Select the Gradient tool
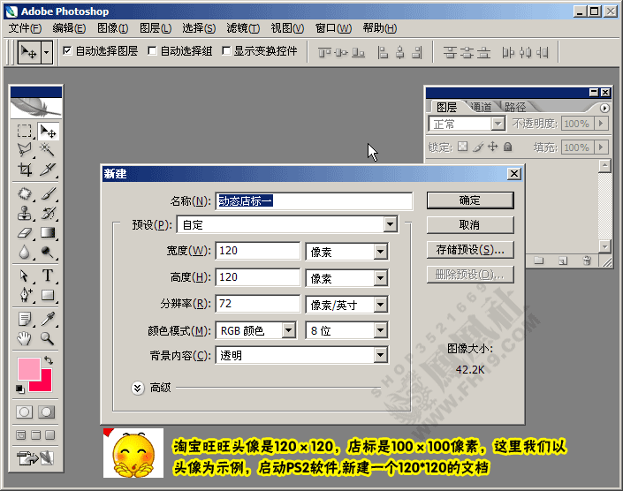Screen dimensions: 623x491 click(48, 232)
